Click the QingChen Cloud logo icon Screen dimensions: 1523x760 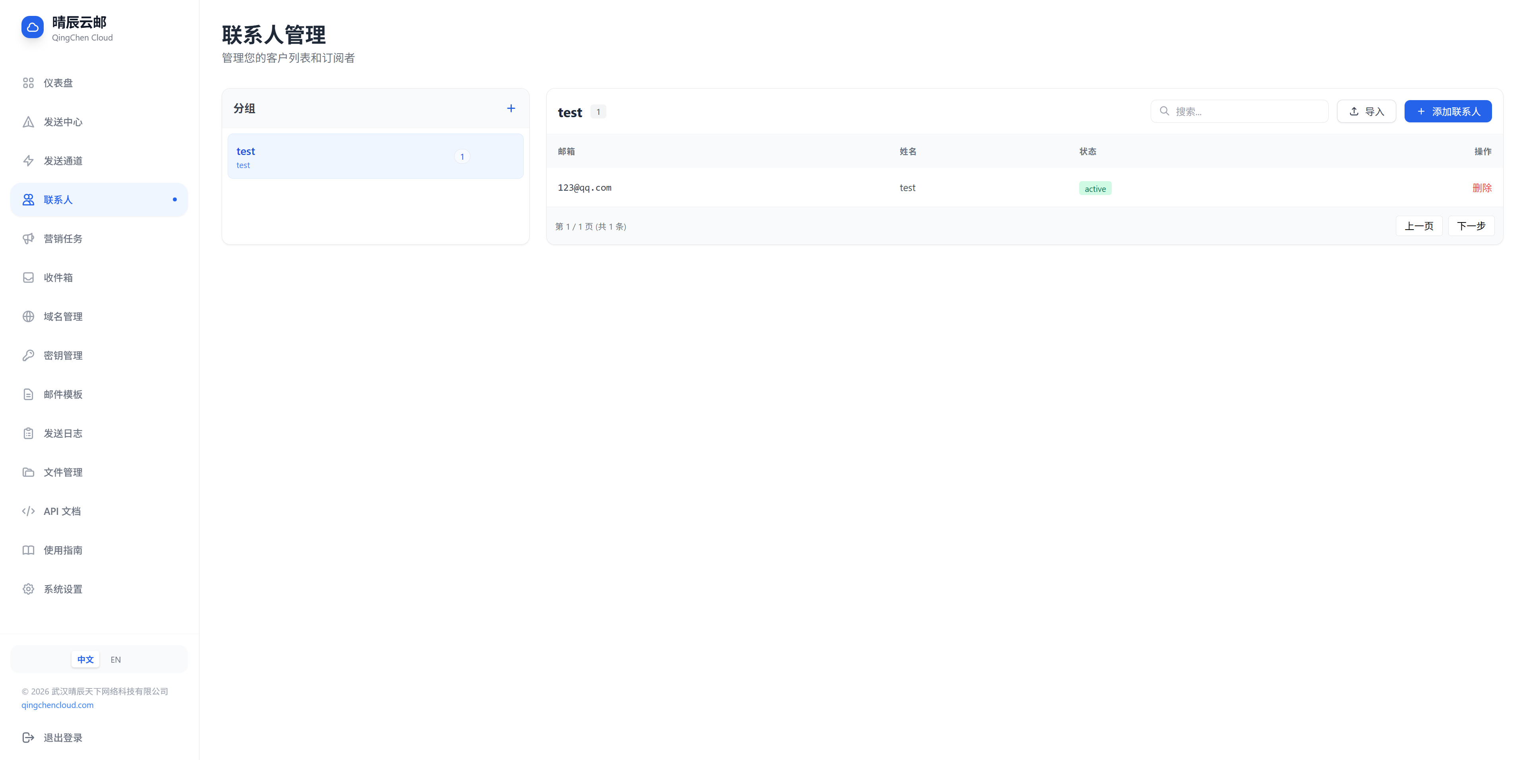click(33, 27)
